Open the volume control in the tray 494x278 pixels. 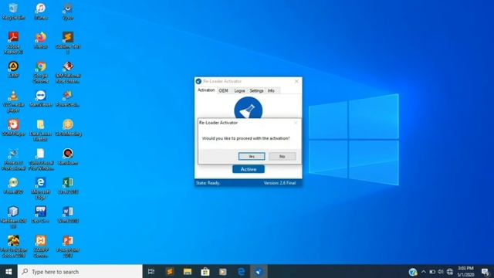pyautogui.click(x=441, y=271)
